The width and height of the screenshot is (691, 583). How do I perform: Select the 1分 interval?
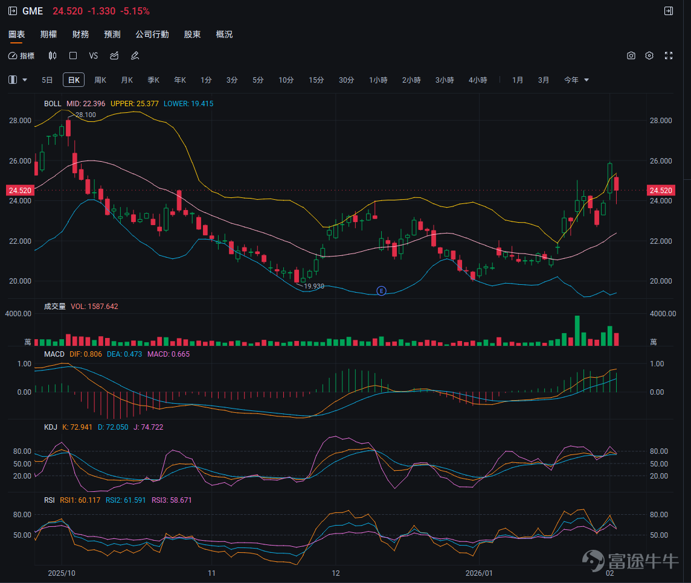click(x=206, y=80)
